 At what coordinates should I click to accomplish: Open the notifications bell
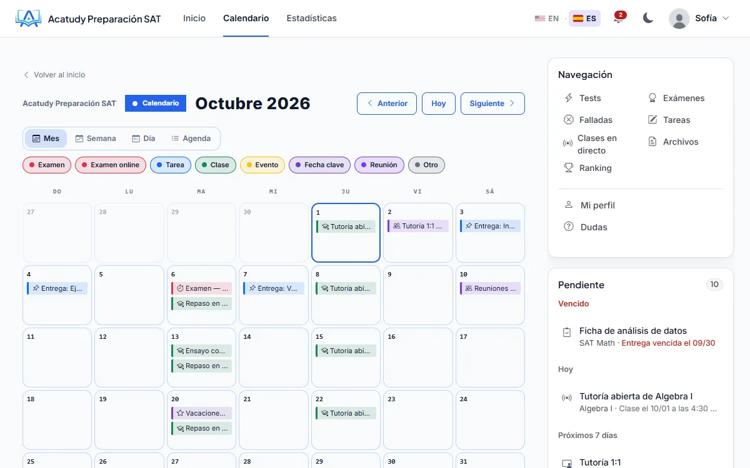(618, 19)
